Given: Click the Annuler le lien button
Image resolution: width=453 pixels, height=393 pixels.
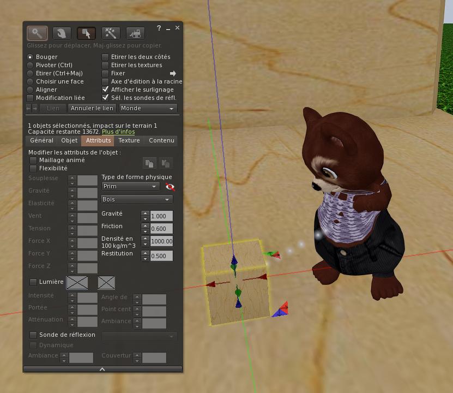Looking at the screenshot, I should pos(92,109).
